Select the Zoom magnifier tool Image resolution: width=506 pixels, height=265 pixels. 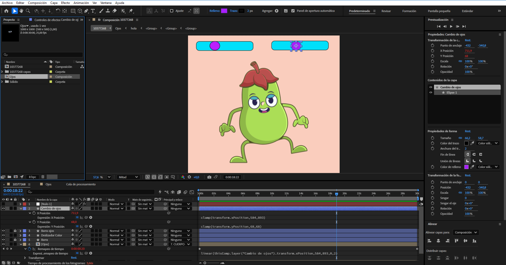pyautogui.click(x=28, y=11)
